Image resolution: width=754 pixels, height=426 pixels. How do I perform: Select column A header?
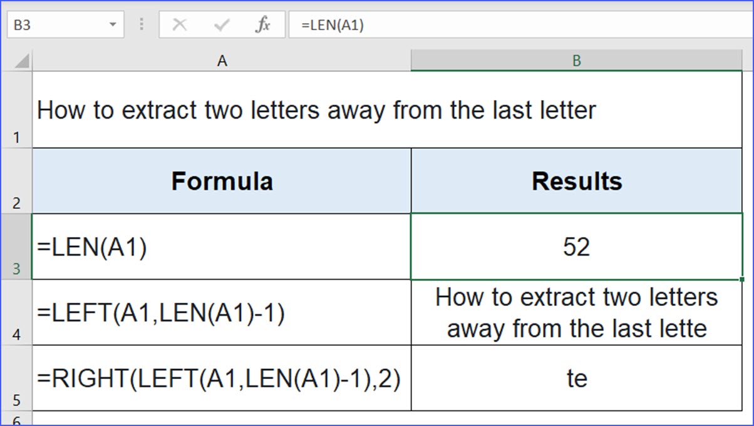coord(222,61)
